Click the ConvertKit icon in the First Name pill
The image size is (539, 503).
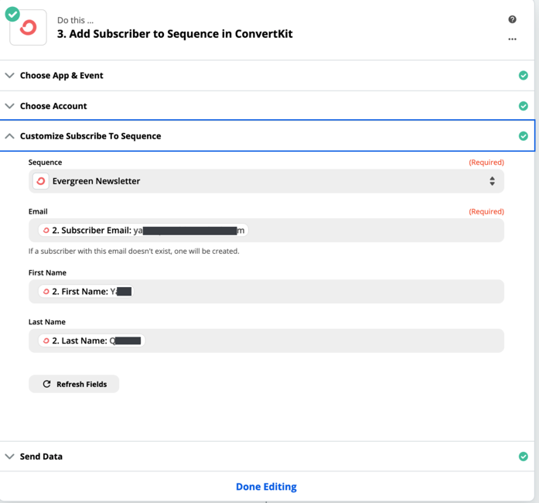coord(46,292)
